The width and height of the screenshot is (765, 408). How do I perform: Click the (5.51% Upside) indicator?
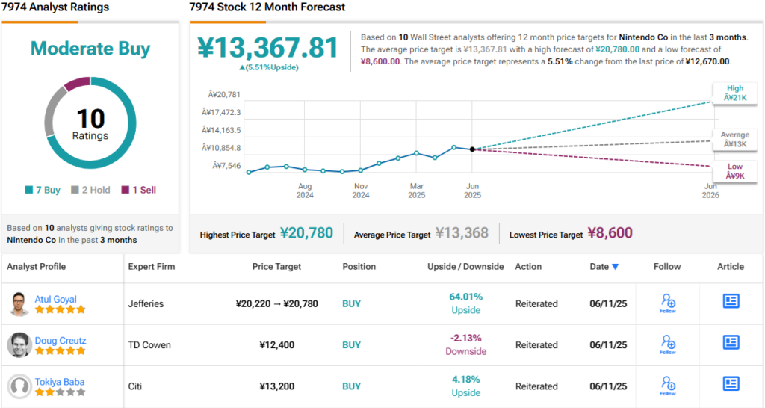[x=269, y=67]
